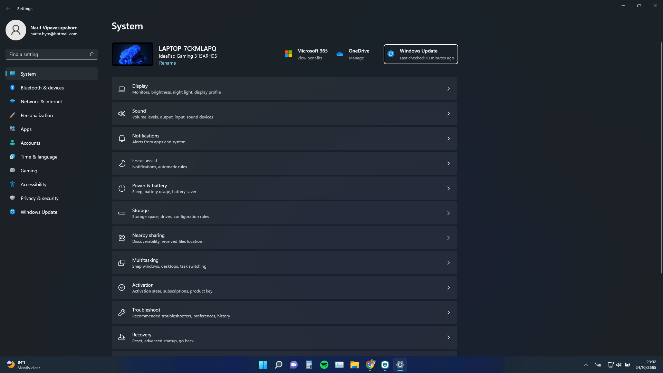Click the Notifications bell icon
This screenshot has width=663, height=373.
coord(122,138)
